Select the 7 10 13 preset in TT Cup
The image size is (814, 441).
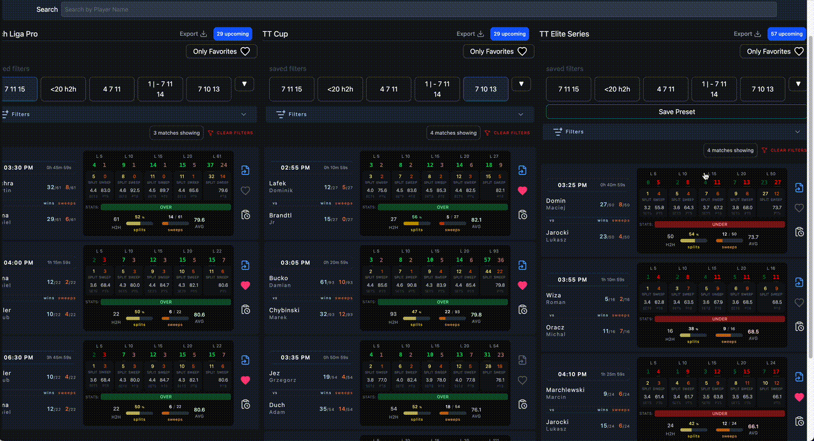(x=485, y=88)
